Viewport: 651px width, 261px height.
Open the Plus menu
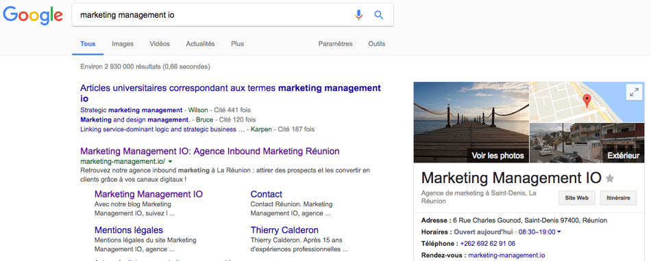[x=238, y=44]
